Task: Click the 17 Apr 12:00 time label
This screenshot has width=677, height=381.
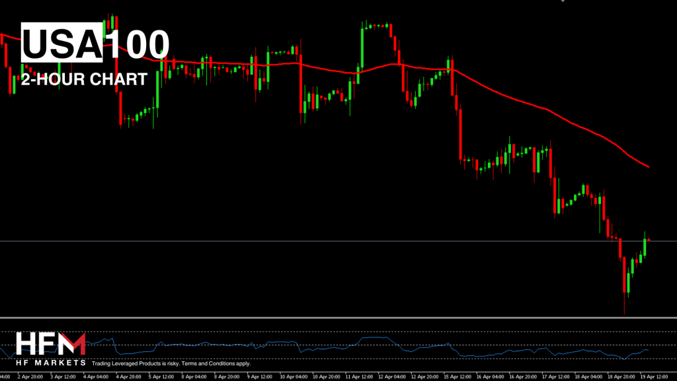Action: 554,376
